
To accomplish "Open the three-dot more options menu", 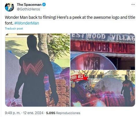I will tap(133, 5).
